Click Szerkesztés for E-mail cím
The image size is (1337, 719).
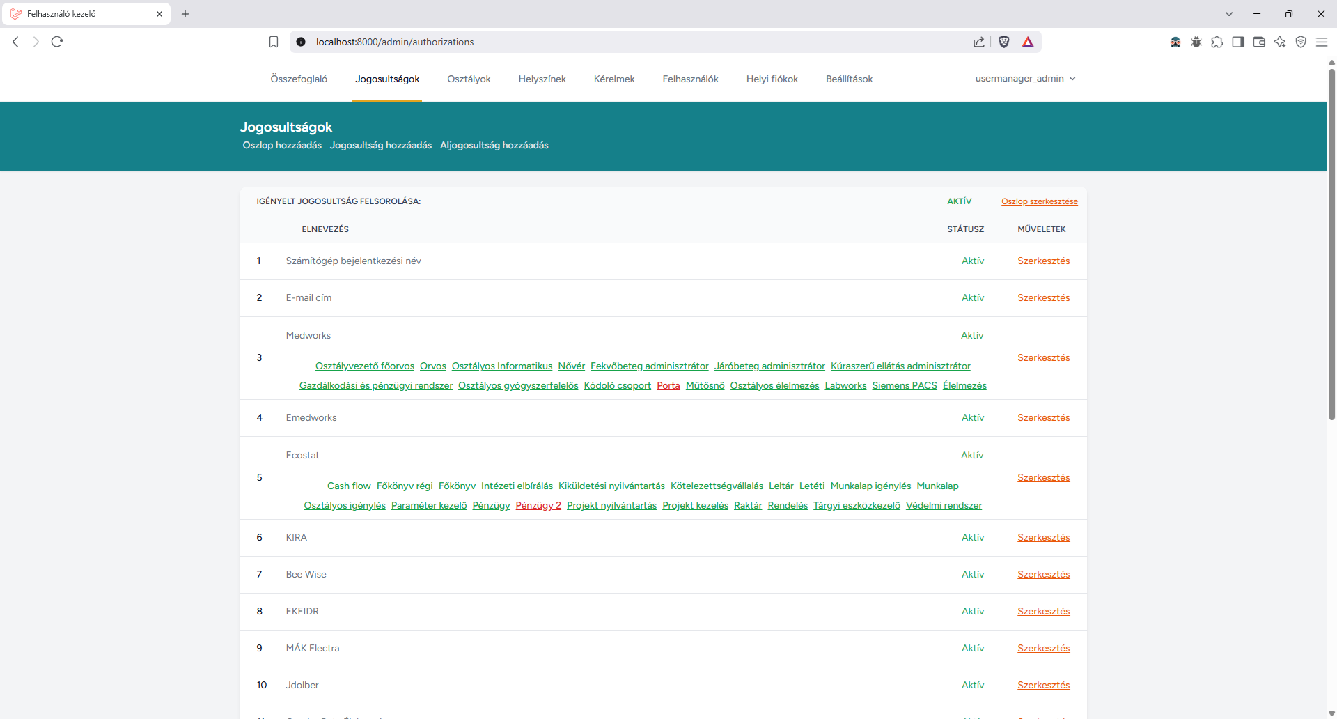[1043, 297]
